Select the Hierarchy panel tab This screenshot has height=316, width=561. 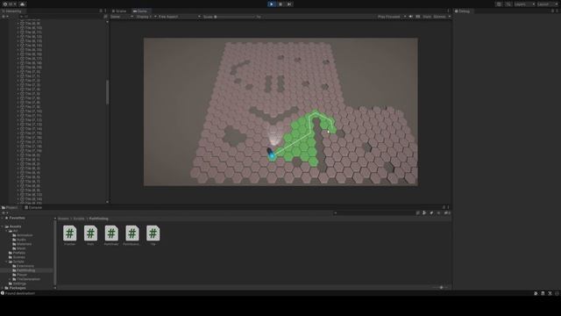pos(12,11)
